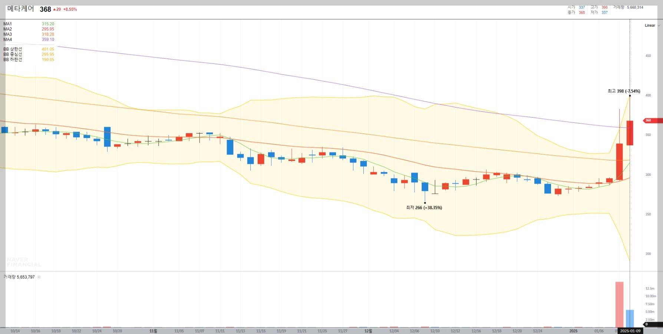Click the 12/24 date label on axis
Screen dimensions: 663x334
coord(538,331)
